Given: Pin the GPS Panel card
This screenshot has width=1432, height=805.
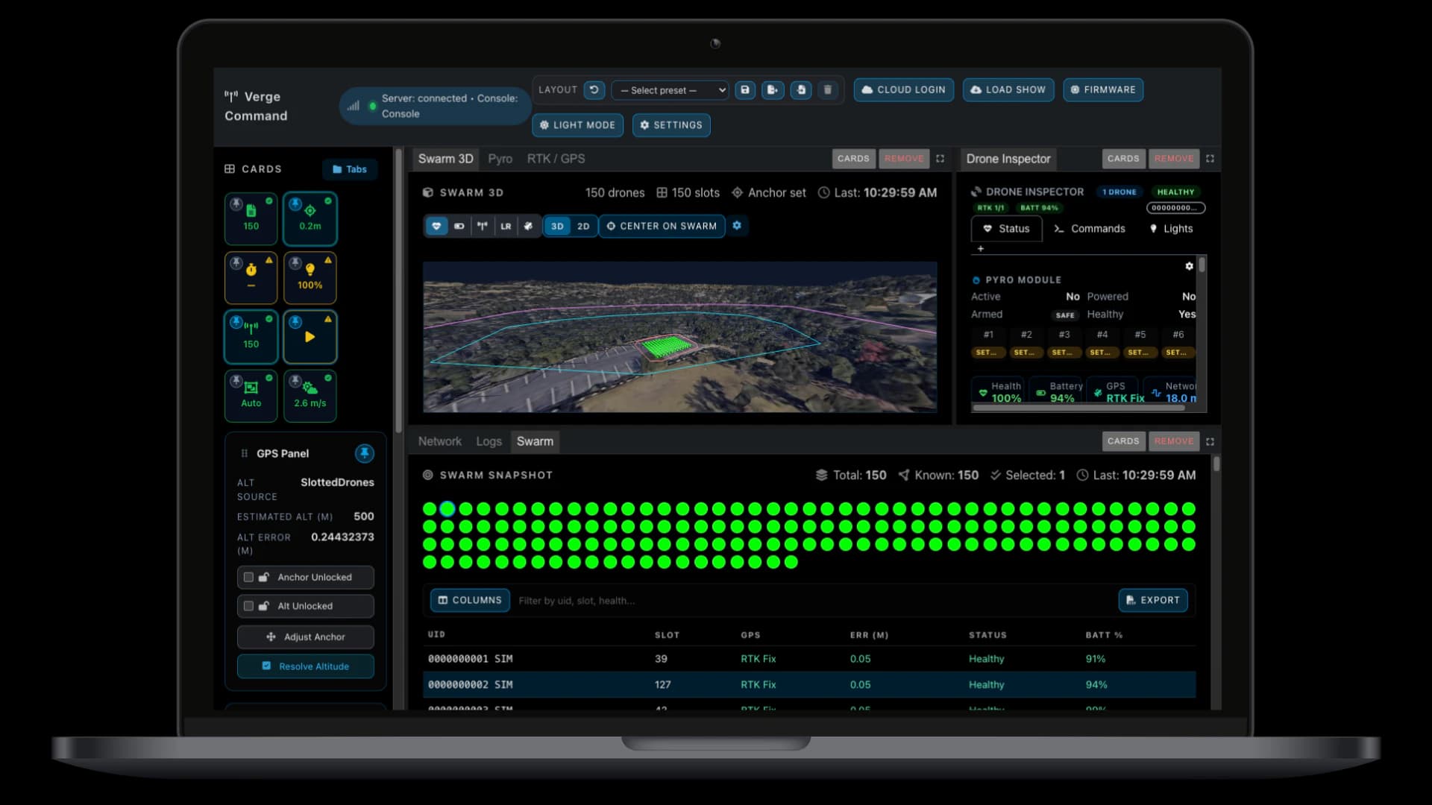Looking at the screenshot, I should (x=364, y=453).
